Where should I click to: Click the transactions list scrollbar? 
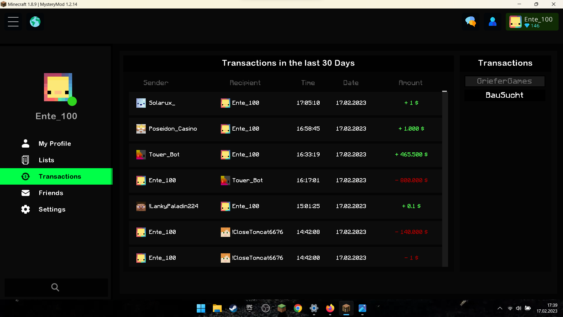(x=445, y=179)
